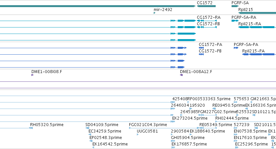Click the DME1-008I08.F label
This screenshot has height=149, width=276.
(47, 72)
